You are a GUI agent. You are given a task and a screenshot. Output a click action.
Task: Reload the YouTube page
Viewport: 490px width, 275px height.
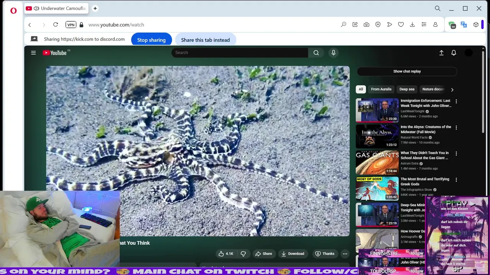[56, 24]
